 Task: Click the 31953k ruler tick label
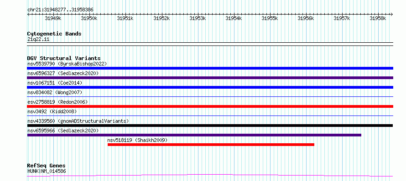point(198,18)
